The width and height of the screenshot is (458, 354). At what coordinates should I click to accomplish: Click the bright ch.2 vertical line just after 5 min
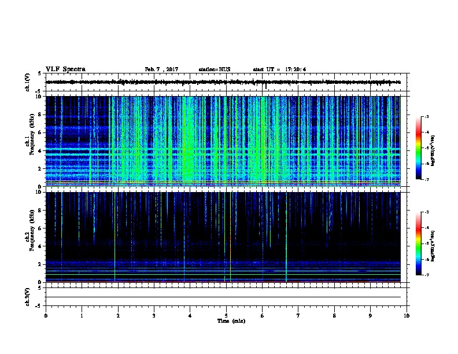point(231,237)
